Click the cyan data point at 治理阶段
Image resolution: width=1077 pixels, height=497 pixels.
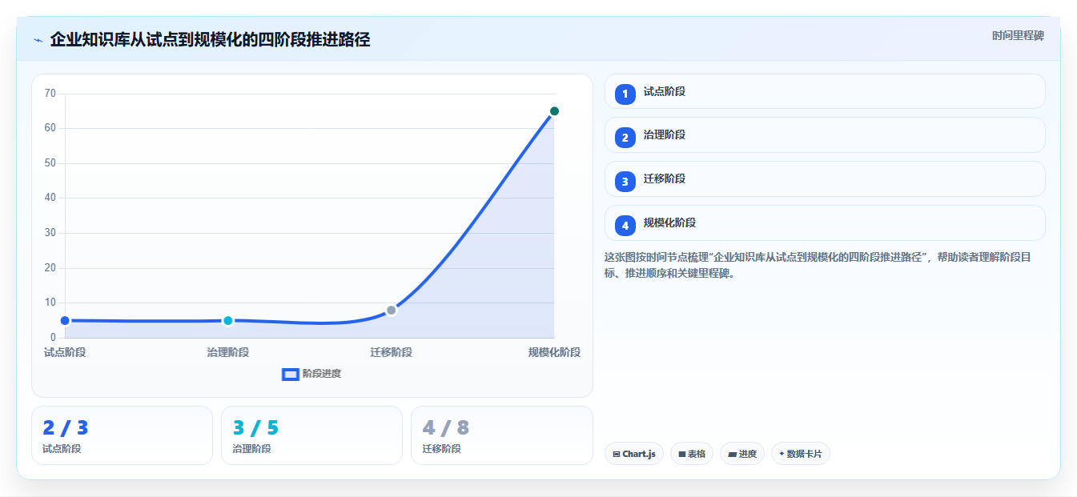point(228,320)
